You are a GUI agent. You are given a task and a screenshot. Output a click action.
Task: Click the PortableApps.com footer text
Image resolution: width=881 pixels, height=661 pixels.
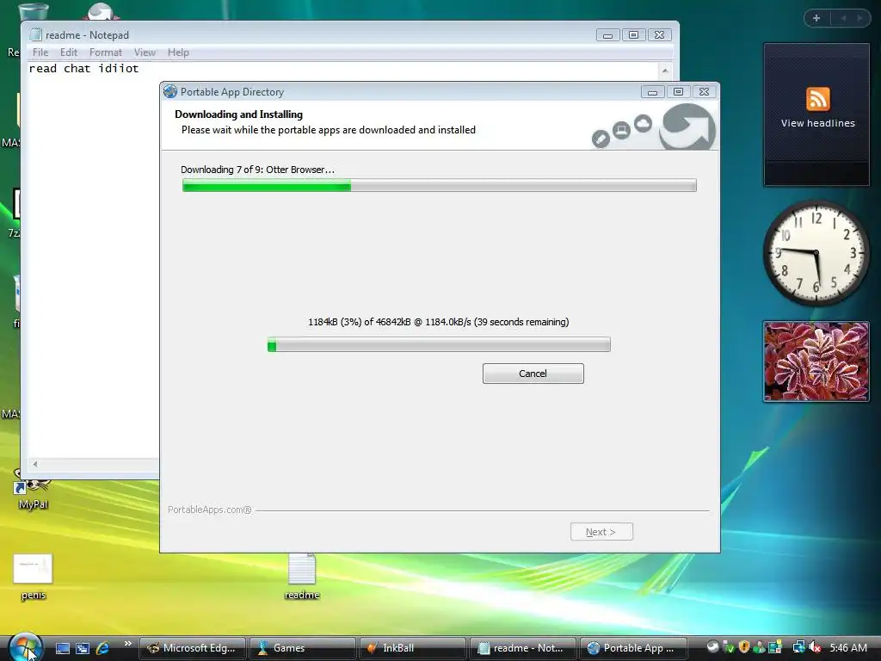click(210, 510)
